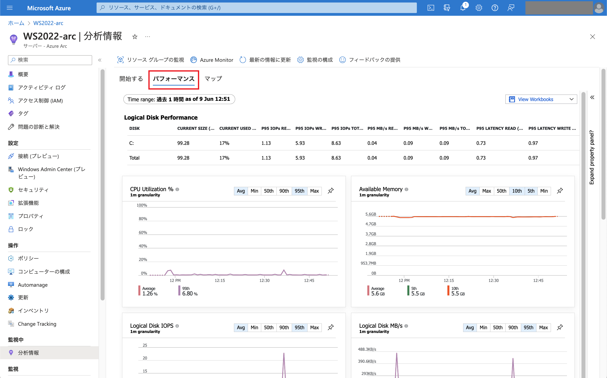Image resolution: width=607 pixels, height=378 pixels.
Task: Toggle Max series on CPU Utilization chart
Action: tap(315, 191)
